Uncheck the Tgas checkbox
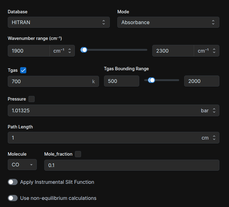The width and height of the screenshot is (229, 207). click(x=23, y=70)
